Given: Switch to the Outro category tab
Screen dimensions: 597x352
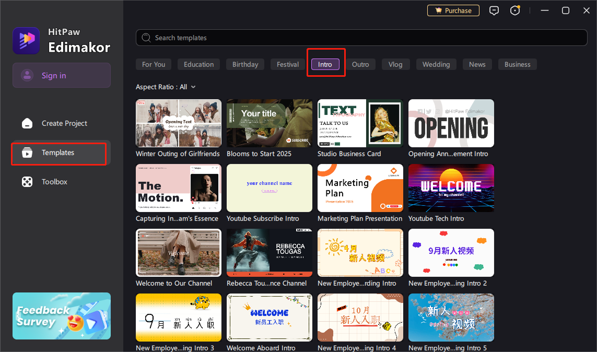Looking at the screenshot, I should tap(360, 64).
